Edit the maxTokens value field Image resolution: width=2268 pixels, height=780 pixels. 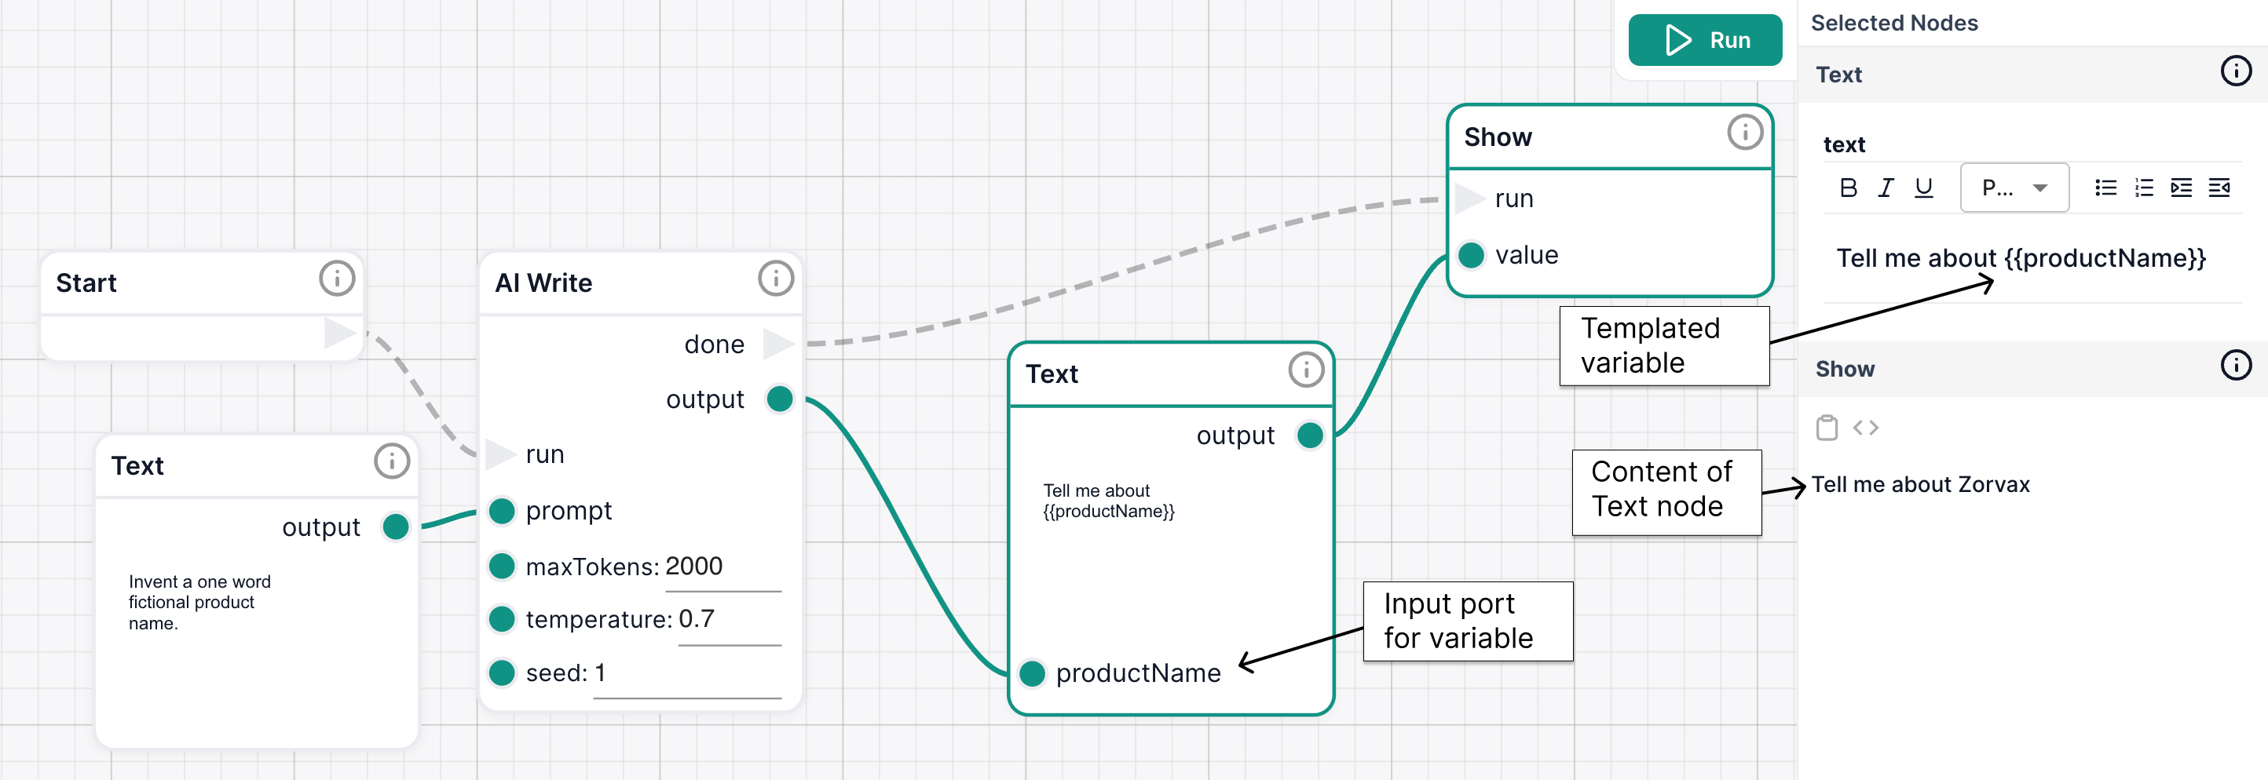(x=722, y=568)
